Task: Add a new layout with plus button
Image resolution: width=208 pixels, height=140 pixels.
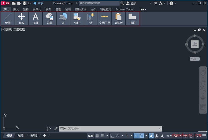Action: [45, 135]
